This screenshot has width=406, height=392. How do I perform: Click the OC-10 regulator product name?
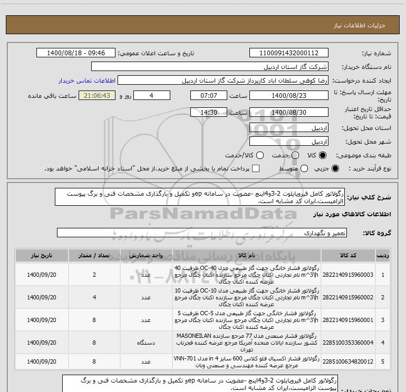click(x=247, y=297)
